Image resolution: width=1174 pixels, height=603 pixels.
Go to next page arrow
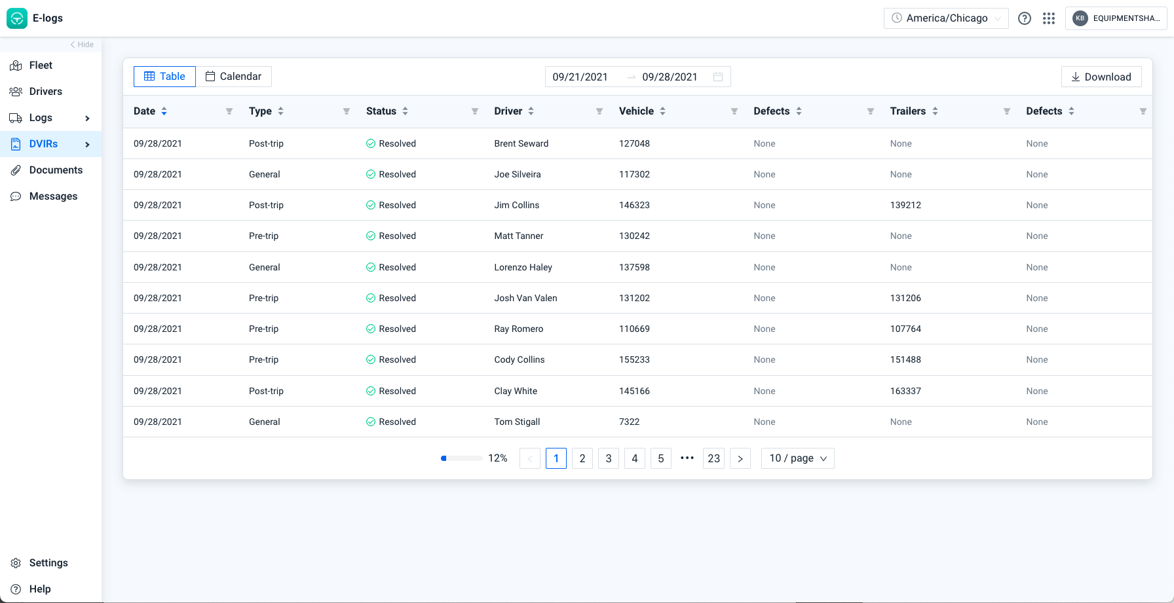click(740, 458)
